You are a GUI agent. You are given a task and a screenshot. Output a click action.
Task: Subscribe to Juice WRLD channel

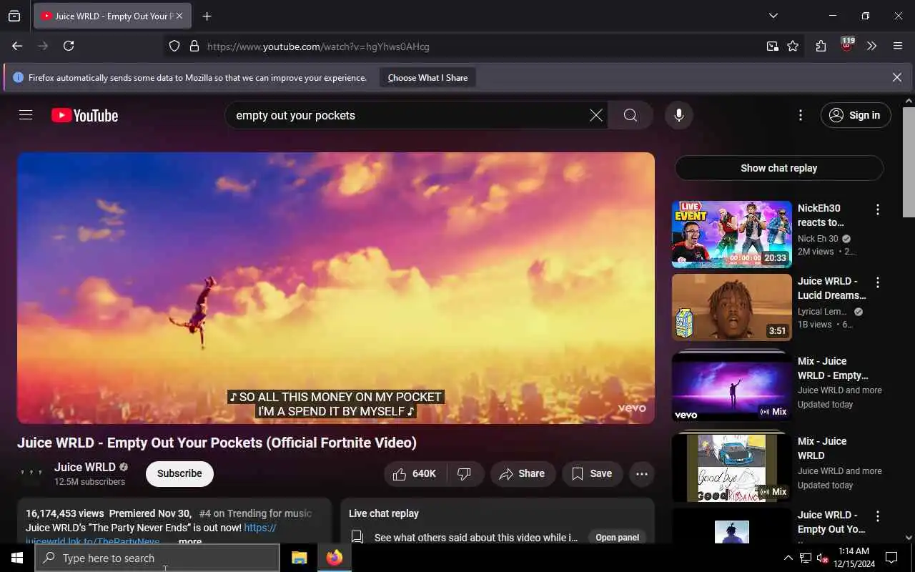(179, 473)
